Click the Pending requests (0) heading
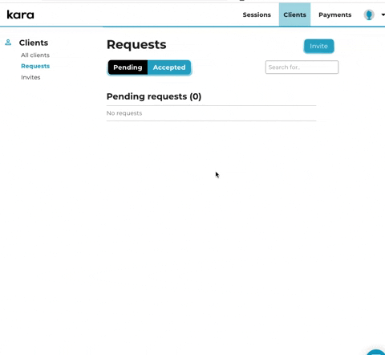This screenshot has width=385, height=355. tap(154, 96)
